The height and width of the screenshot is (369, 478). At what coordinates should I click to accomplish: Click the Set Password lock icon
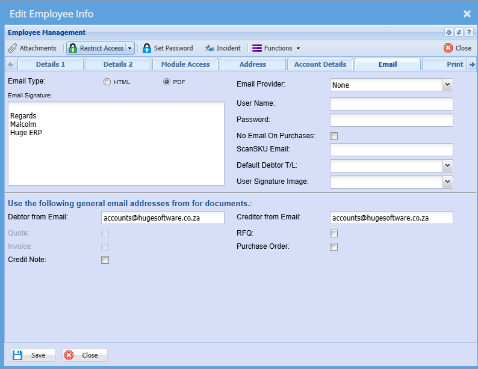click(146, 48)
